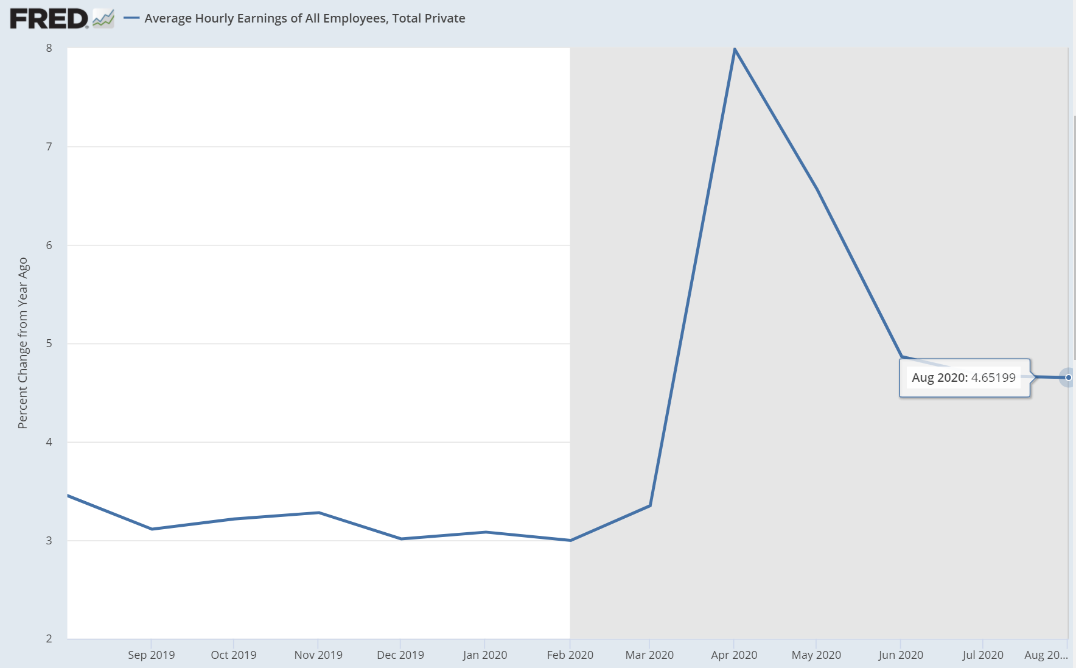Click the y-axis value 8

(x=49, y=48)
